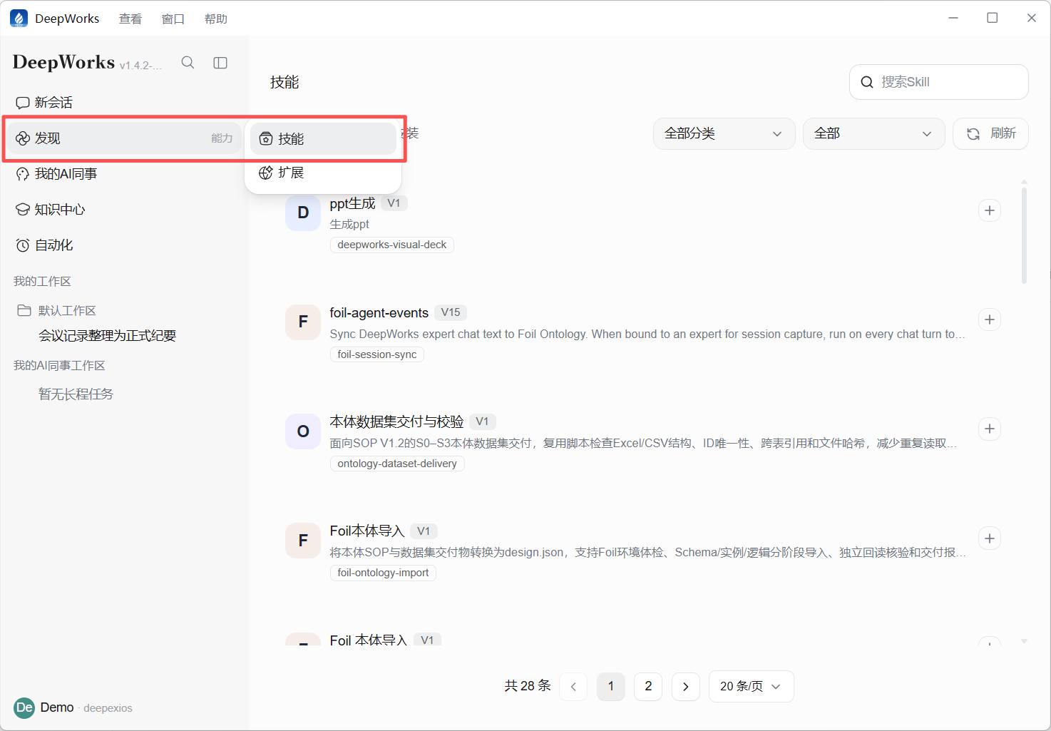Expand the 20 条/页 page size selector
1051x731 pixels.
click(x=751, y=686)
